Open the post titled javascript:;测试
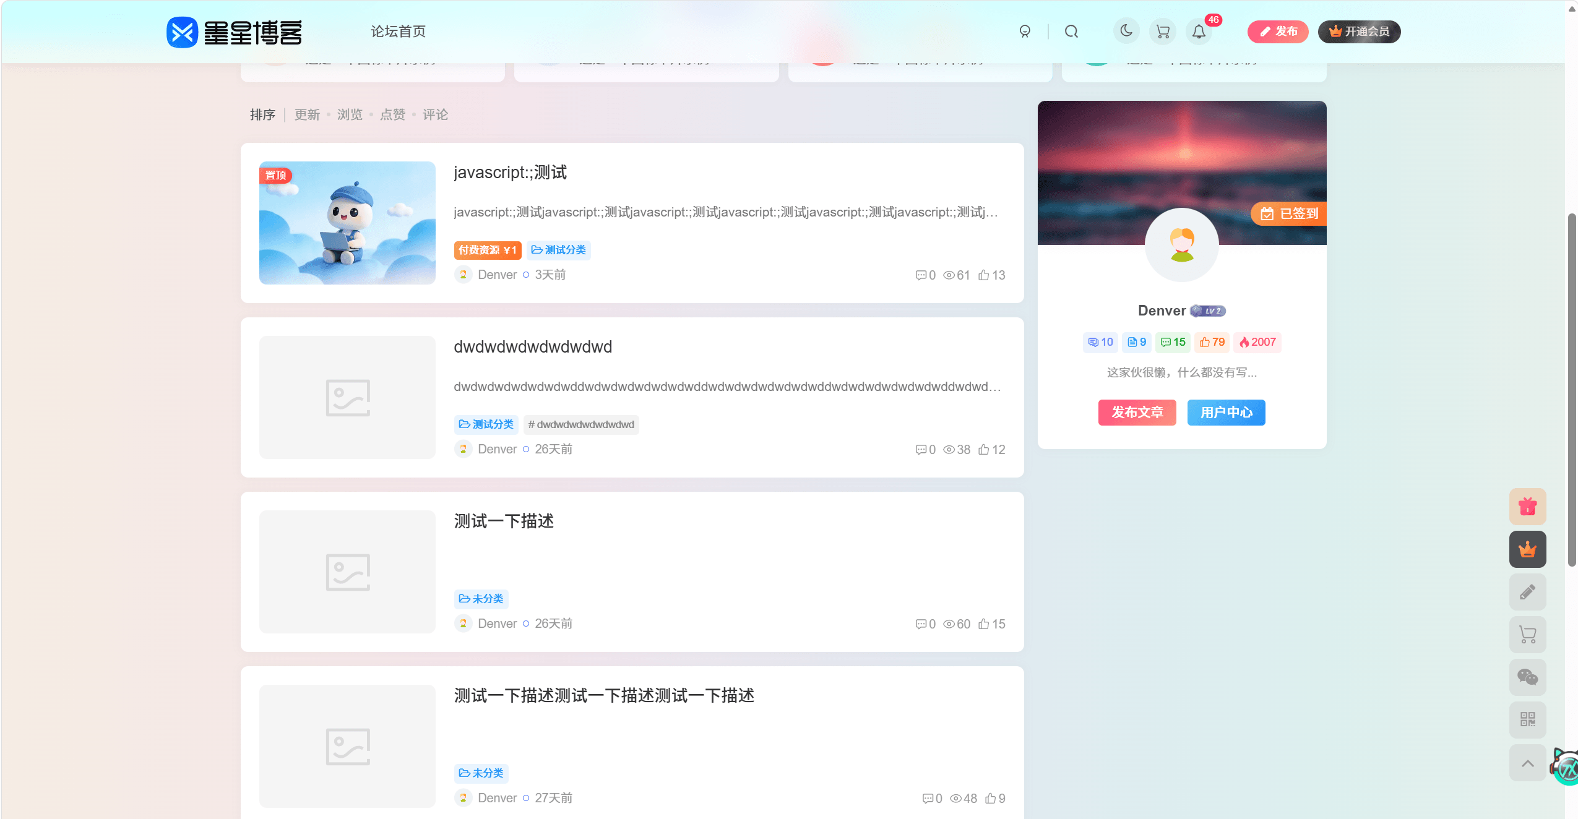Screen dimensions: 1578x819 point(510,173)
